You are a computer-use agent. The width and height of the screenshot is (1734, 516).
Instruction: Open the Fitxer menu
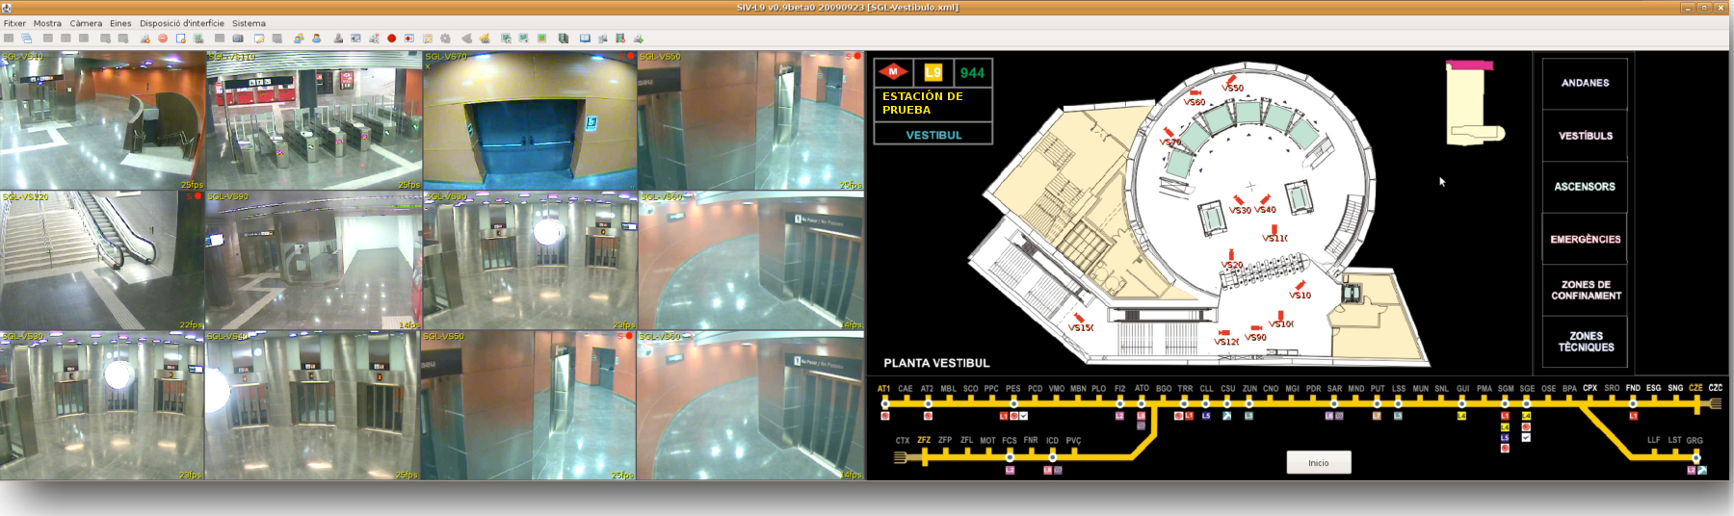(14, 23)
